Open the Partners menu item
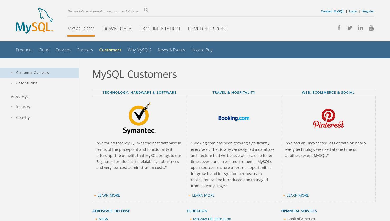Viewport: 390px width, 221px height. tap(85, 50)
